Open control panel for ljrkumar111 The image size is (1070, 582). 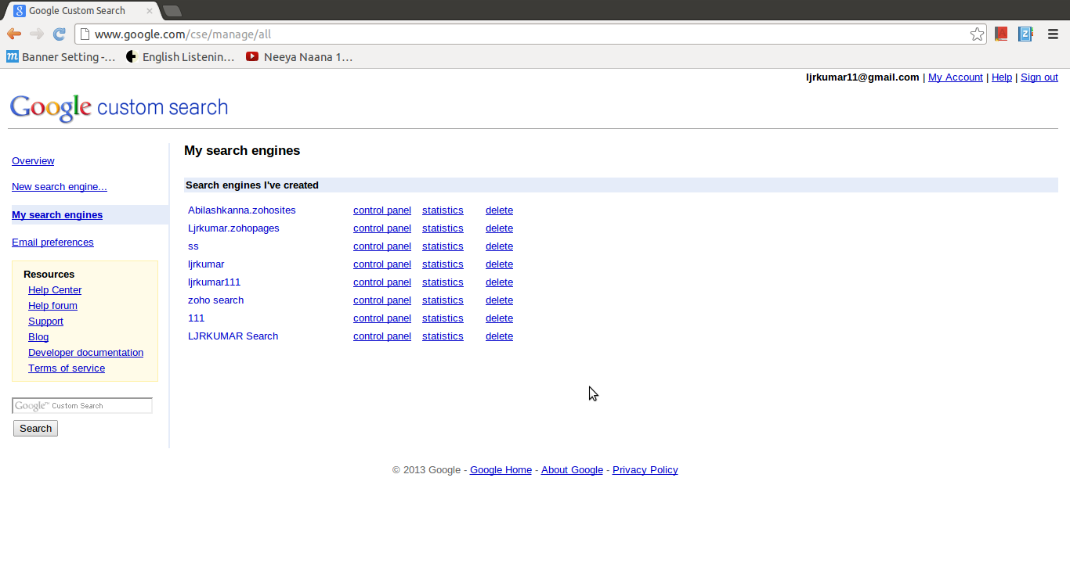click(382, 282)
